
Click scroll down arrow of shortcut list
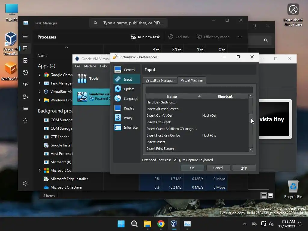pyautogui.click(x=251, y=149)
